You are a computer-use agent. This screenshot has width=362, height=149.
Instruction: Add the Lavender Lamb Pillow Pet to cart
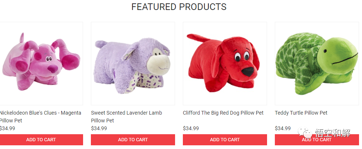coord(133,139)
